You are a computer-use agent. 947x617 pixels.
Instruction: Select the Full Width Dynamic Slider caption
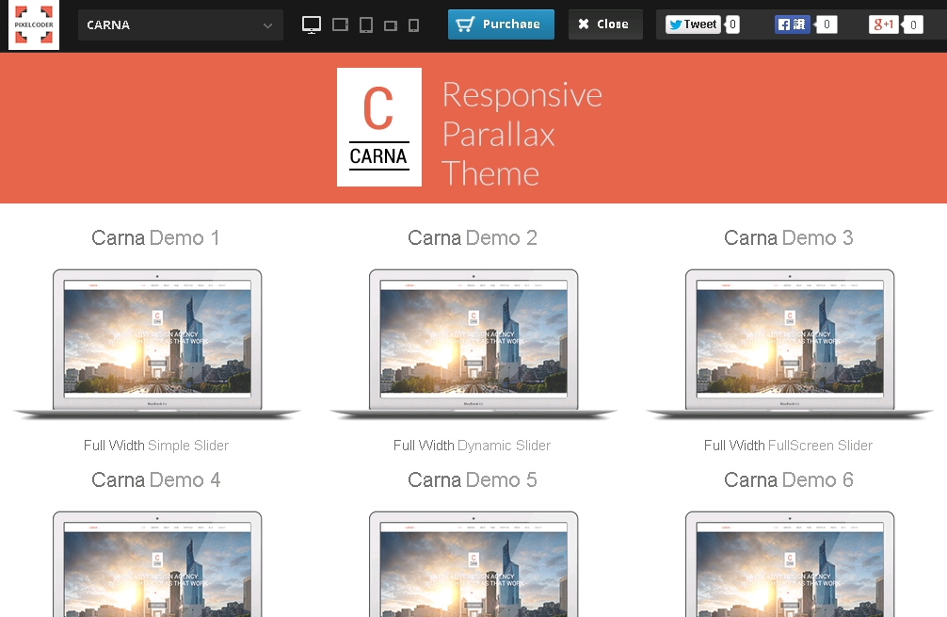pyautogui.click(x=473, y=446)
